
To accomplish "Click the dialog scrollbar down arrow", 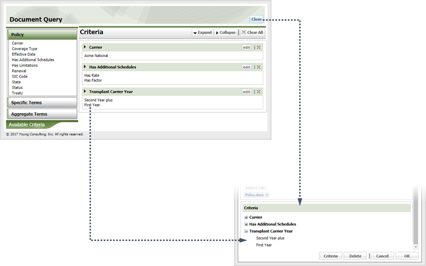I will (415, 247).
